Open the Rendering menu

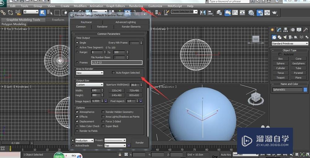[x=136, y=6]
